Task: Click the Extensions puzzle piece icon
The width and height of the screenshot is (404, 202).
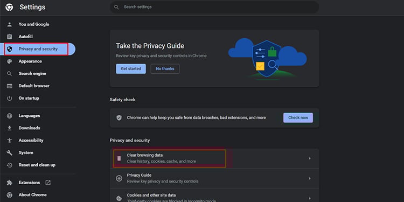Action: [10, 183]
